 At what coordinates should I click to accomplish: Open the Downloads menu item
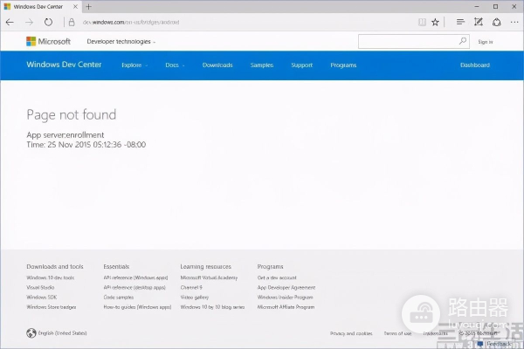pos(217,65)
